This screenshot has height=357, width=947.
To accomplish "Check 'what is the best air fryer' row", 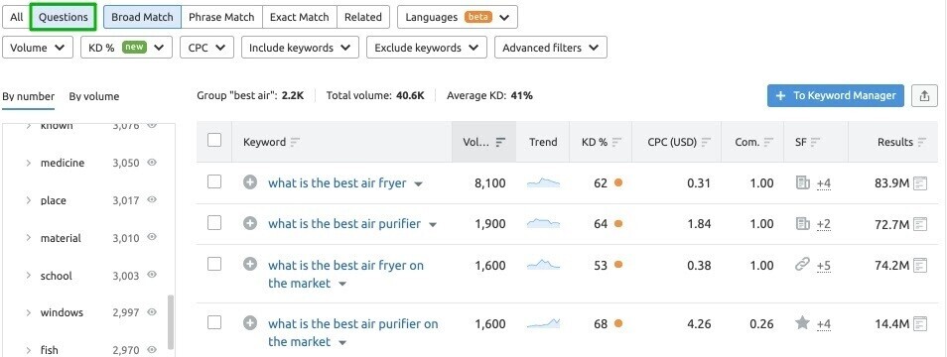I will click(x=214, y=182).
